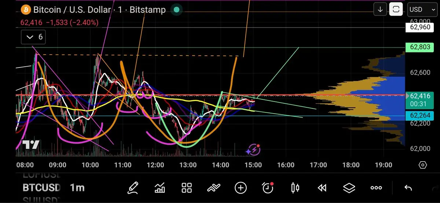The height and width of the screenshot is (203, 440).
Task: Change the candlestick chart type
Action: [295, 188]
